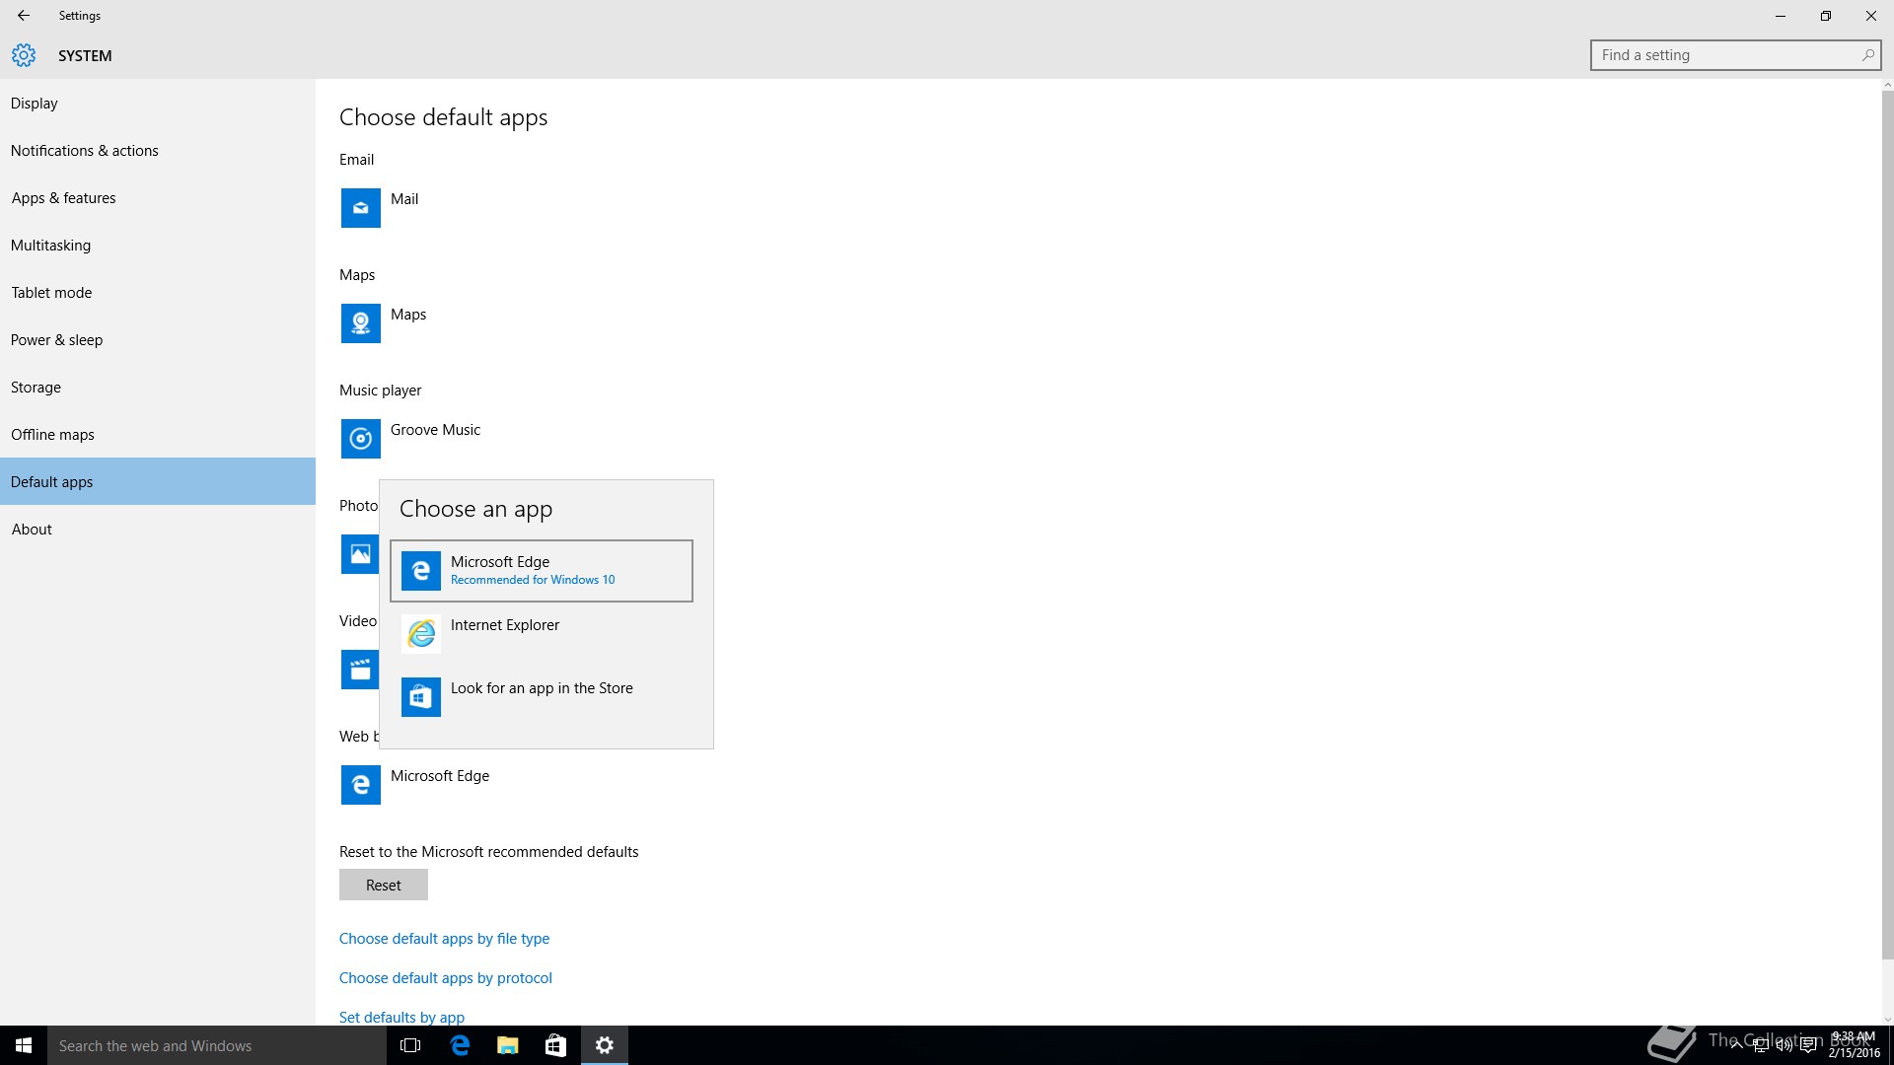Image resolution: width=1894 pixels, height=1065 pixels.
Task: Click the Reset button
Action: pyautogui.click(x=384, y=886)
